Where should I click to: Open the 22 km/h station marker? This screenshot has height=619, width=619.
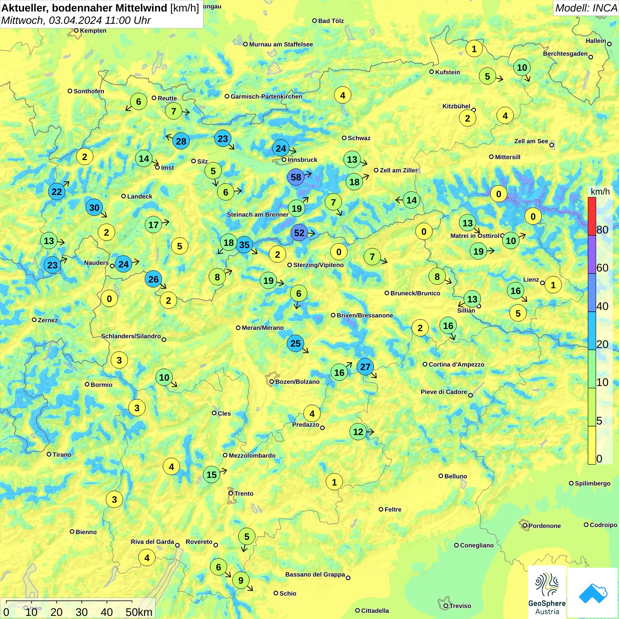57,191
